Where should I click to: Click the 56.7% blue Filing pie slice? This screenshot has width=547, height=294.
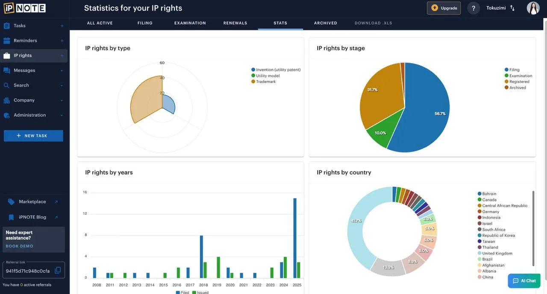[427, 115]
